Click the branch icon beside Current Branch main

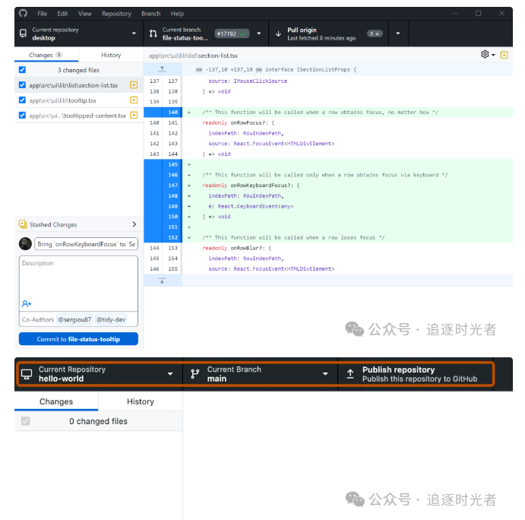(x=195, y=374)
